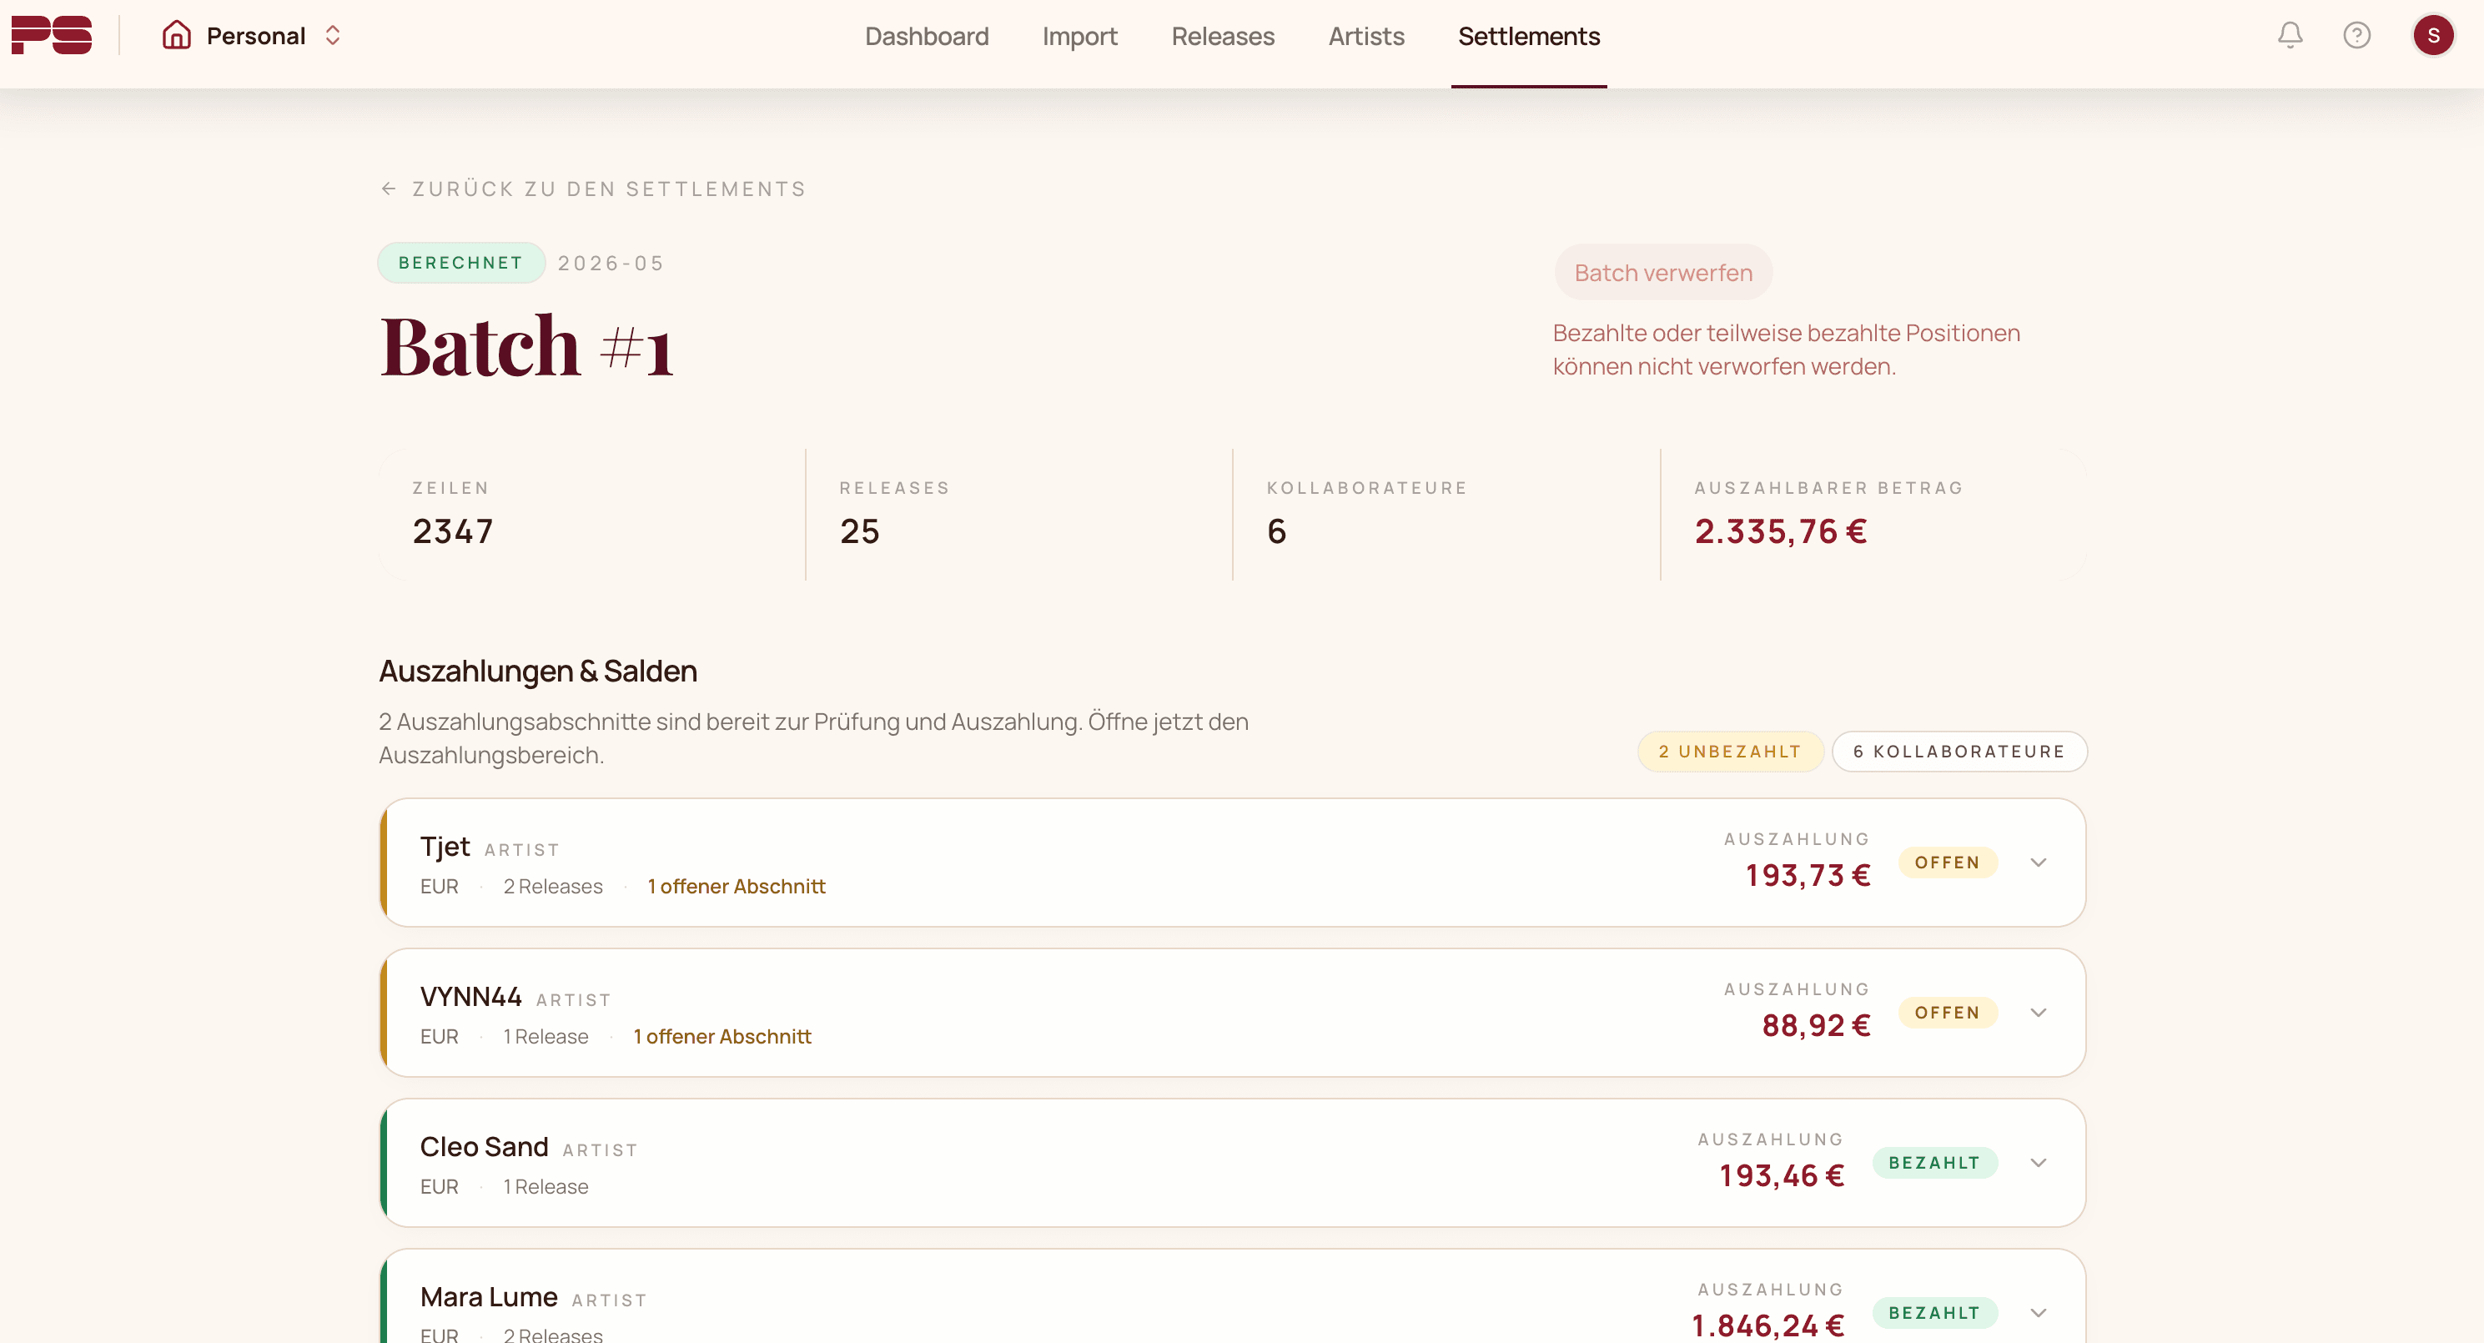Click the Batch #1 heading
This screenshot has width=2484, height=1343.
tap(526, 346)
